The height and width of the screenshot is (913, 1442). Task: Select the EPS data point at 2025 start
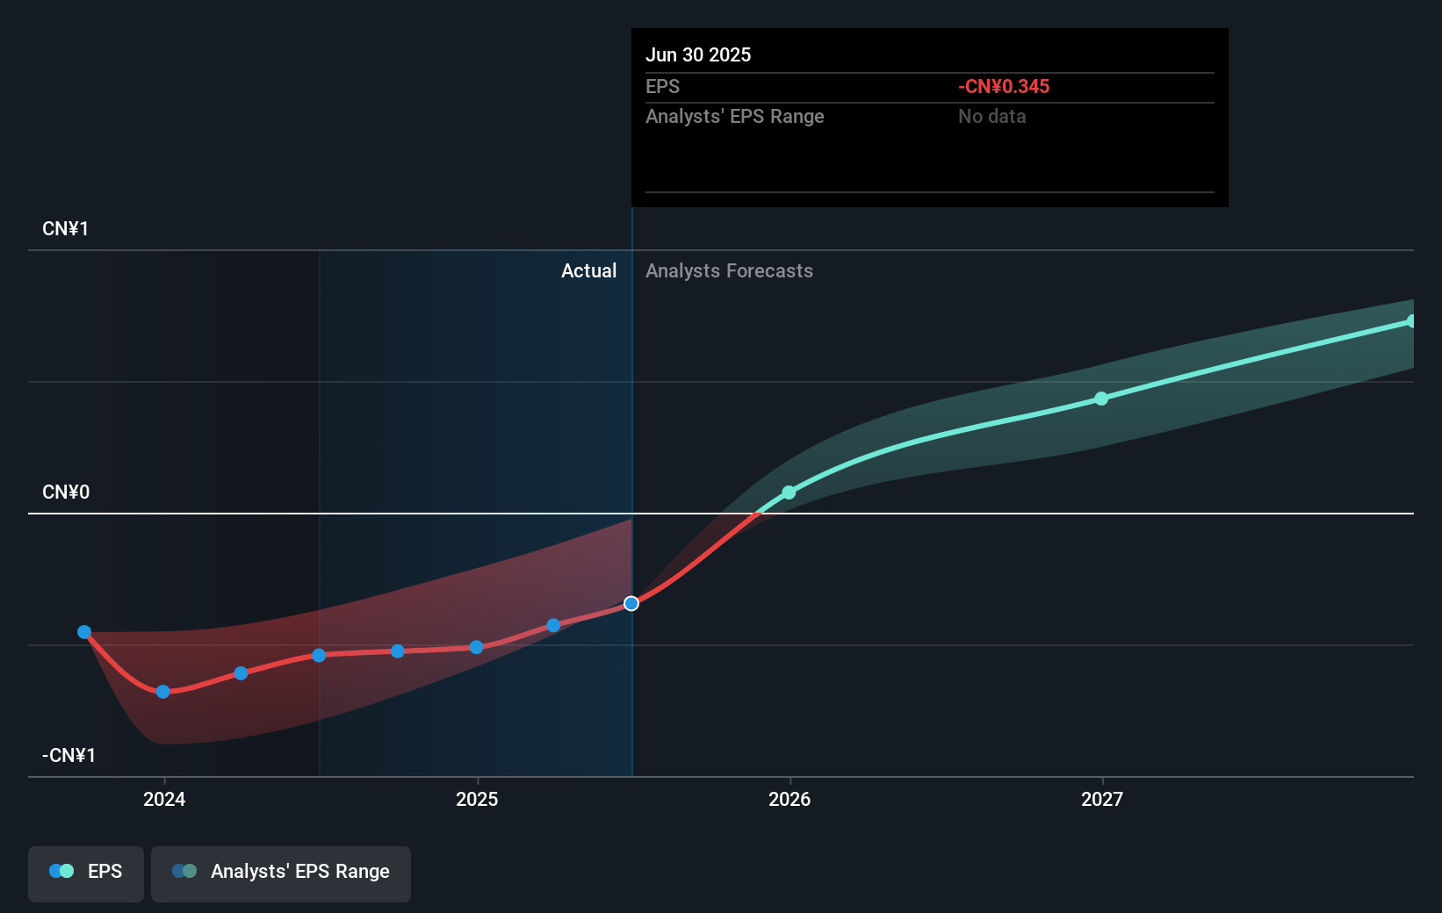coord(476,647)
